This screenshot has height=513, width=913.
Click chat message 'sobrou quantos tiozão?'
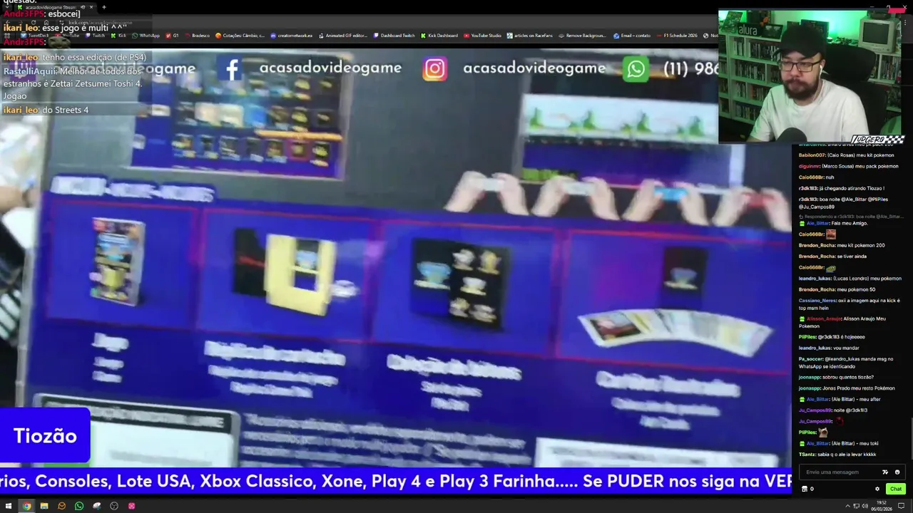(848, 377)
